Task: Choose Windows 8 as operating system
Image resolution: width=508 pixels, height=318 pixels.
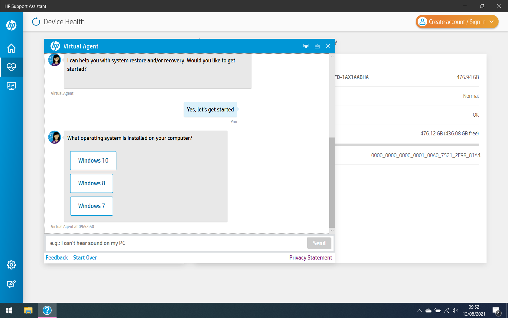Action: pos(92,183)
